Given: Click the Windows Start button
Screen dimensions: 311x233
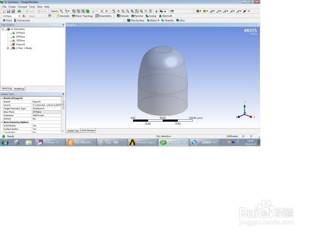Looking at the screenshot, I should 5,142.
